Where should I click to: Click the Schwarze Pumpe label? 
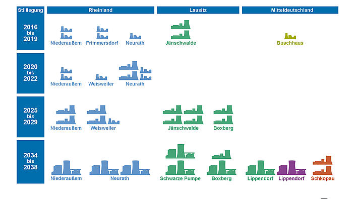pyautogui.click(x=180, y=178)
